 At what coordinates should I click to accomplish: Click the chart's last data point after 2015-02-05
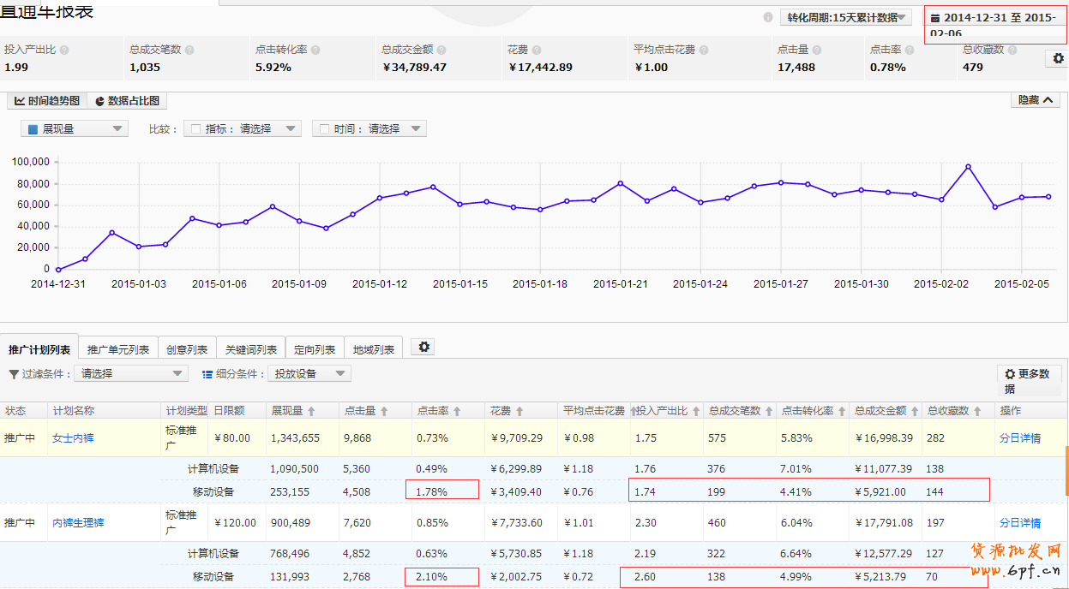pyautogui.click(x=1048, y=197)
